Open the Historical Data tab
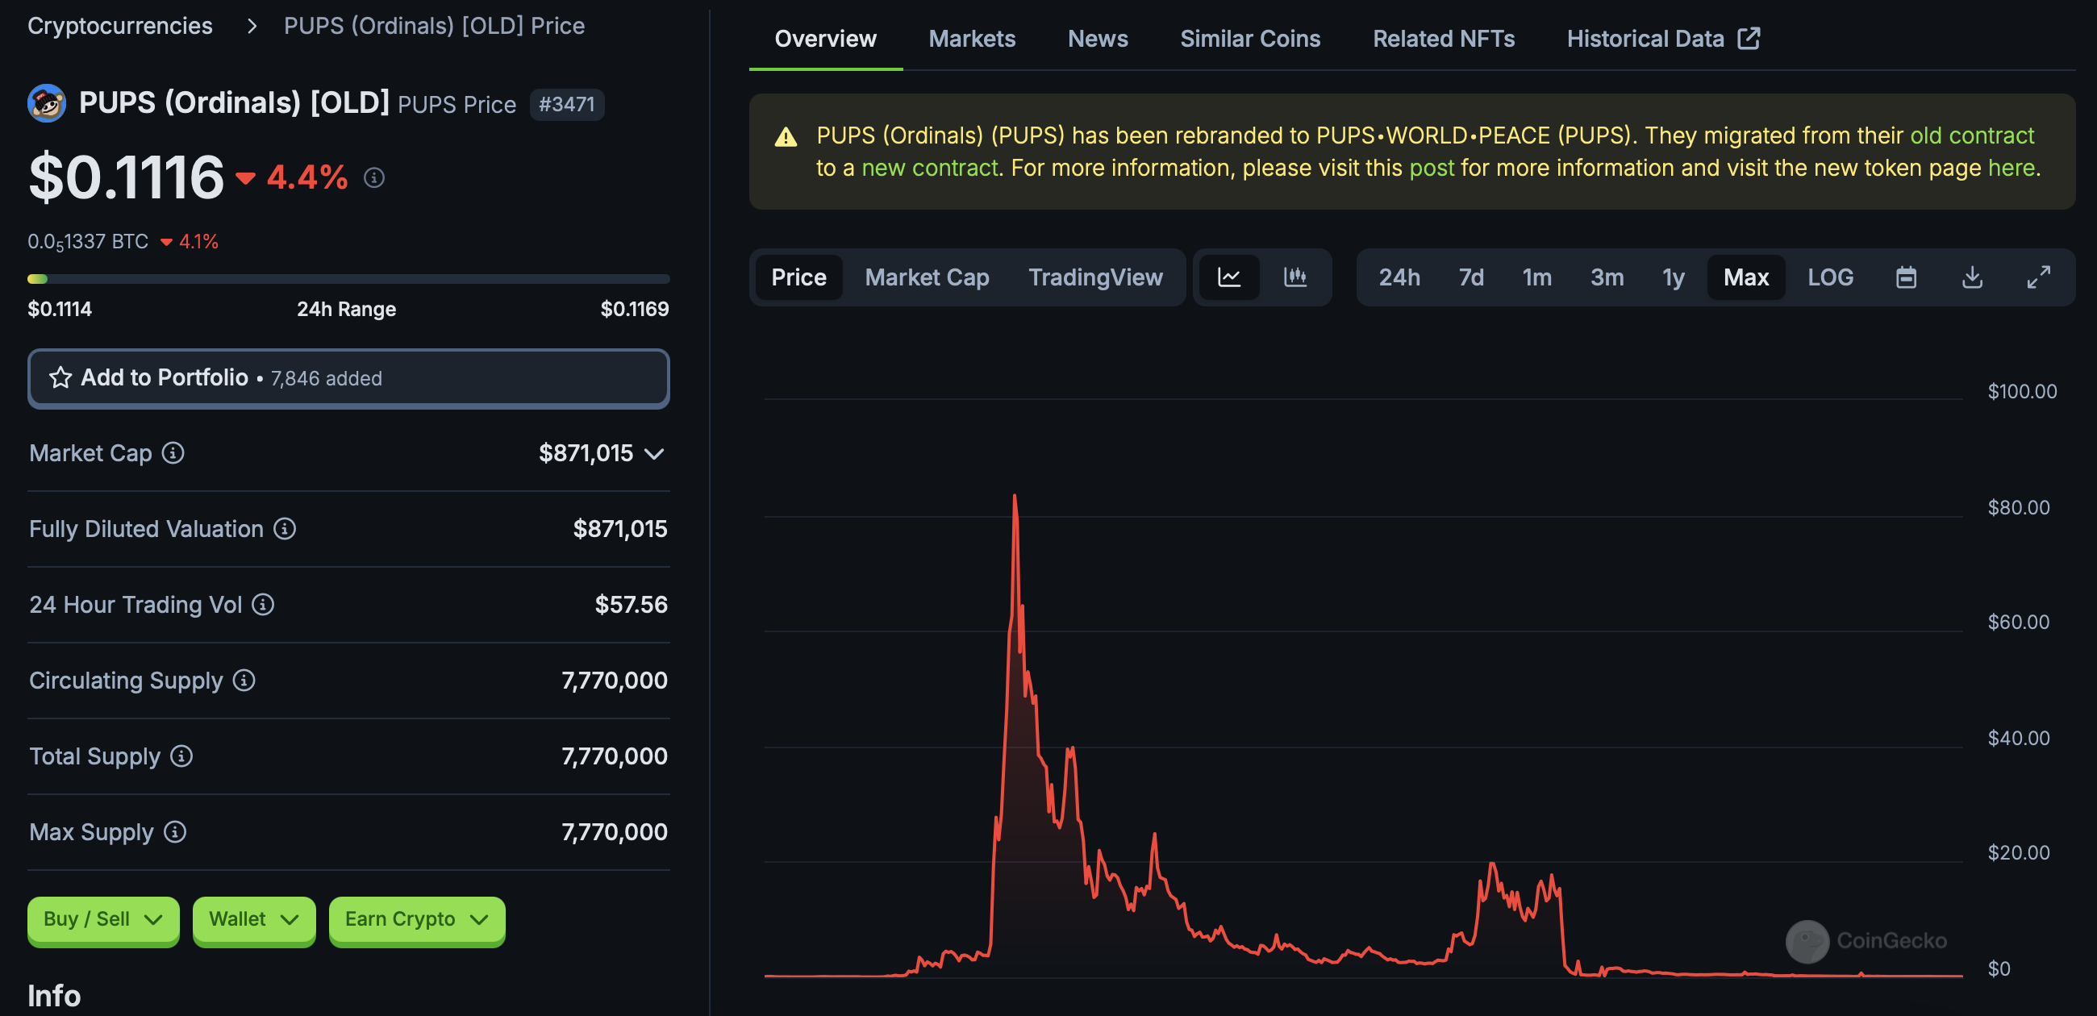 pyautogui.click(x=1663, y=38)
